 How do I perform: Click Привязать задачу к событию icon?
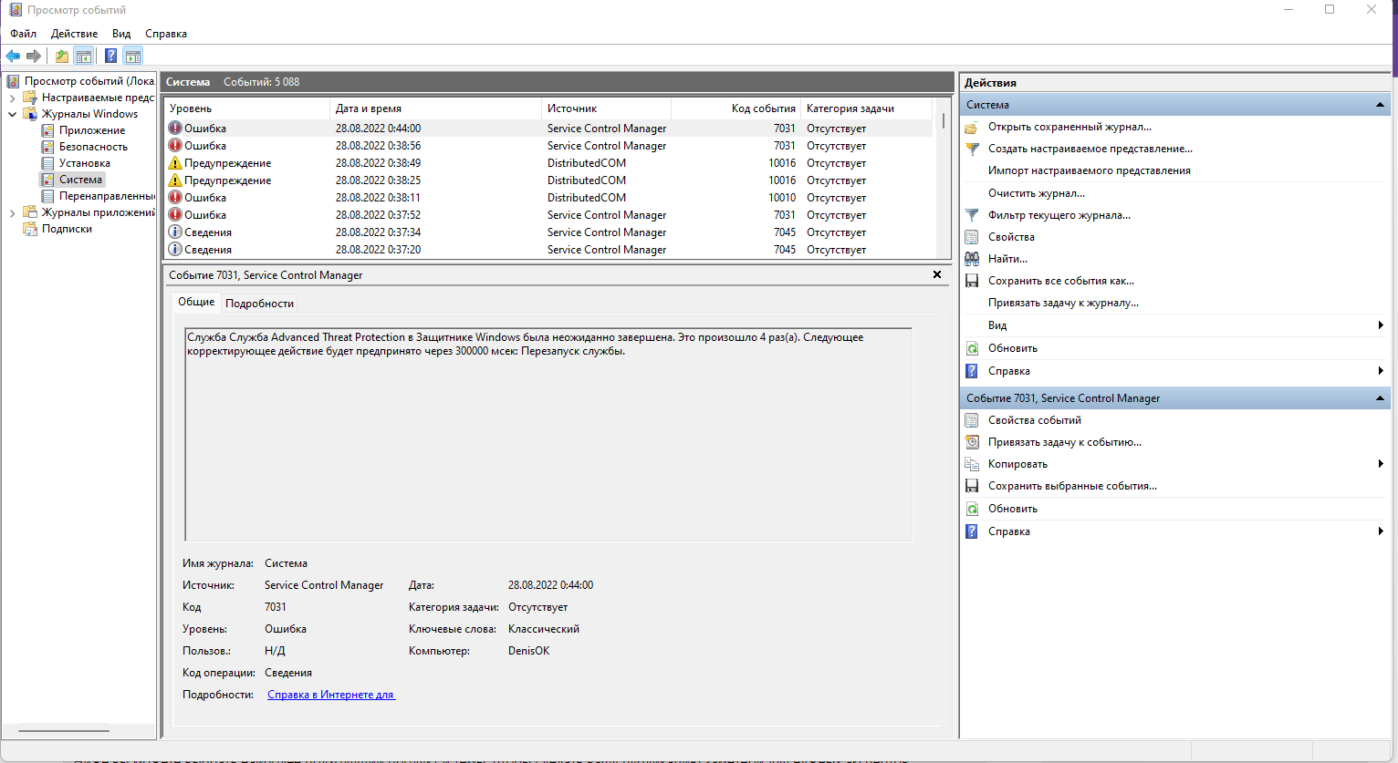click(972, 442)
